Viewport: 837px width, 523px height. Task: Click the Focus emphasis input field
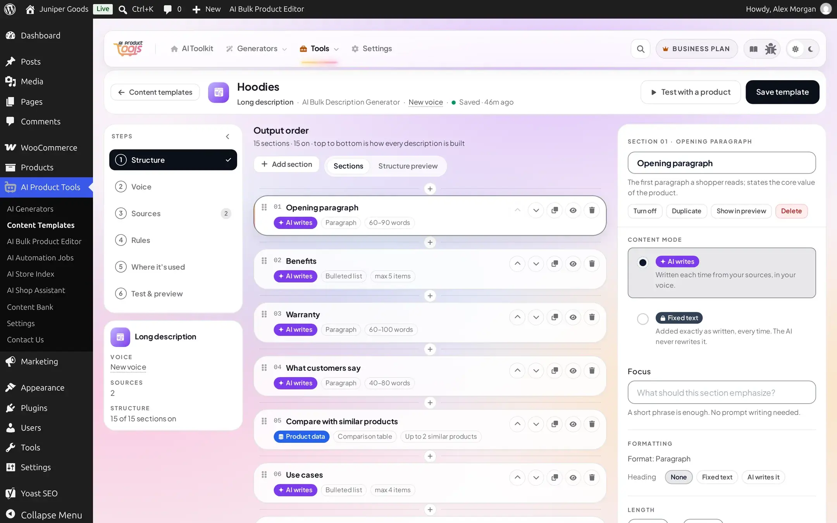(x=722, y=392)
